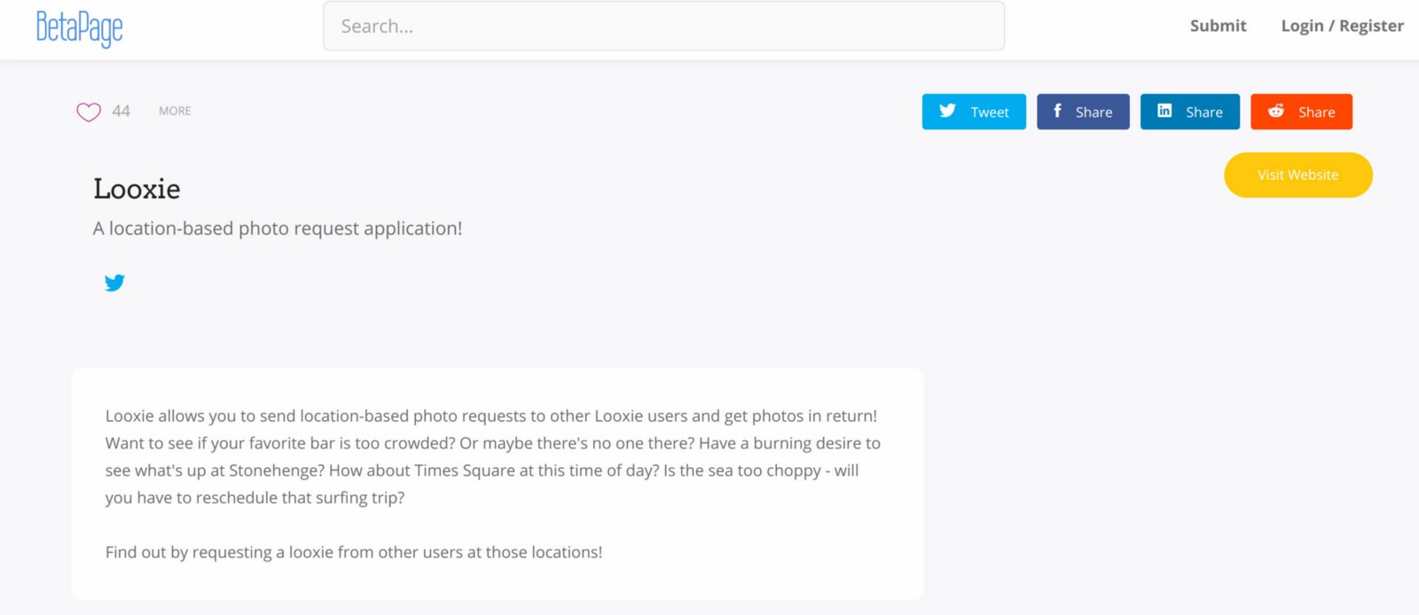Open Looxie's Twitter profile bird icon
The height and width of the screenshot is (615, 1419).
[114, 283]
